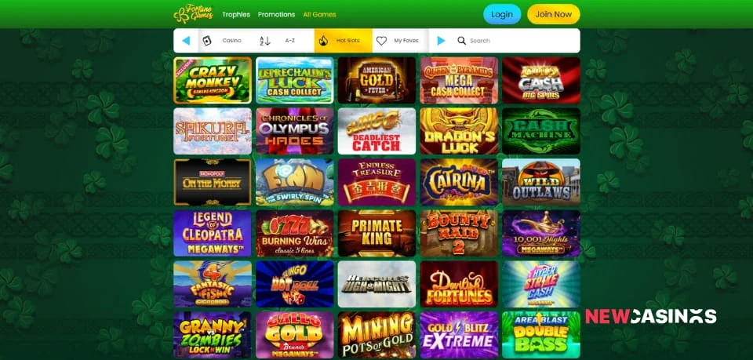Open the Crazy Monkey game thumbnail
Viewport: 753px width, 360px height.
pos(213,80)
